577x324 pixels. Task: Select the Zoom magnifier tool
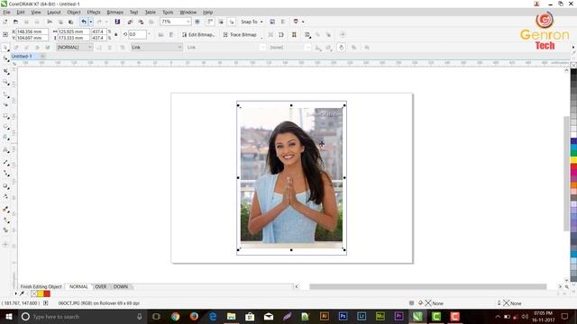6,83
